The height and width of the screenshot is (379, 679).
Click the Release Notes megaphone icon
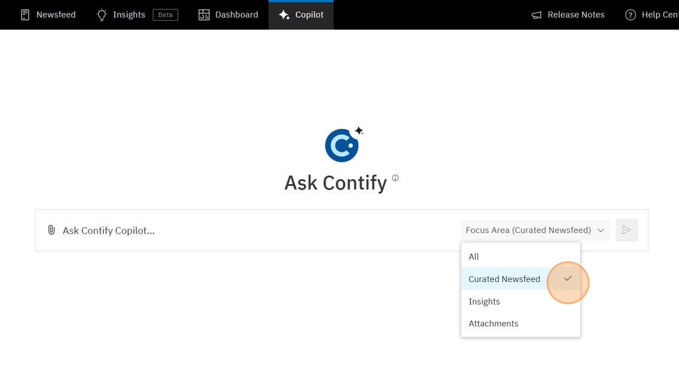coord(536,15)
